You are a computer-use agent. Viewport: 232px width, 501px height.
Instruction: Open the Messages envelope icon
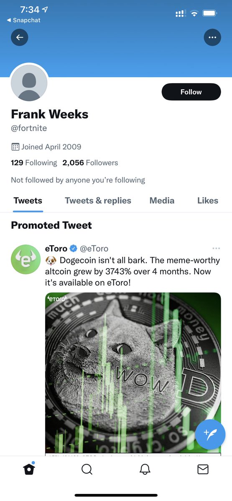pos(203,470)
